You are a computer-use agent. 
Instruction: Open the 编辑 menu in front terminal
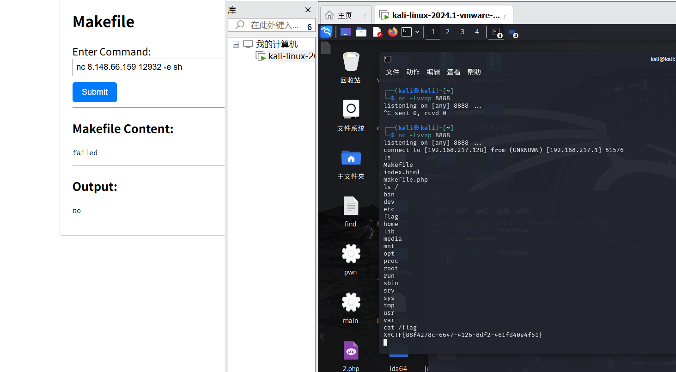coord(433,72)
